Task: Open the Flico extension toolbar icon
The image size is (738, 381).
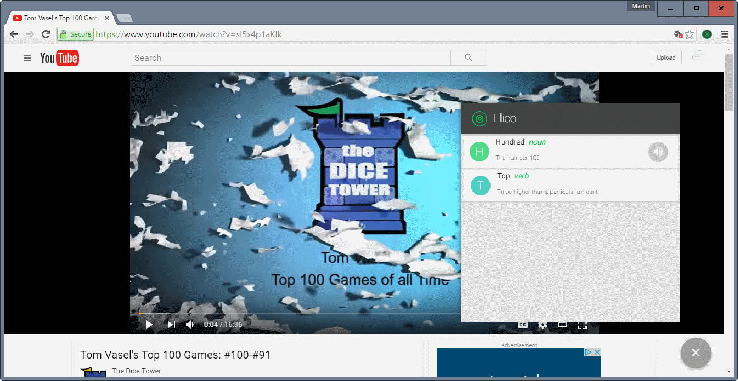Action: [707, 34]
